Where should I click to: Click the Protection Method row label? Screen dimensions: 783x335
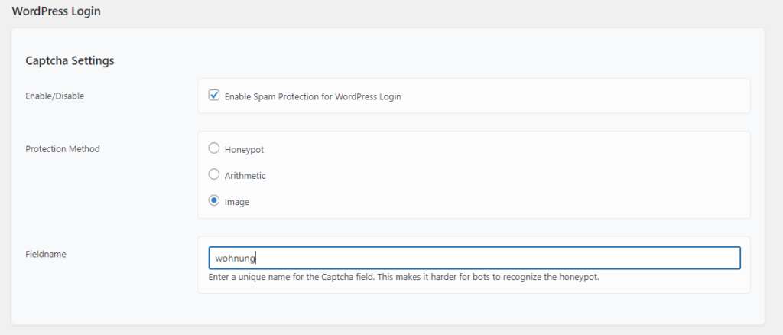(63, 149)
